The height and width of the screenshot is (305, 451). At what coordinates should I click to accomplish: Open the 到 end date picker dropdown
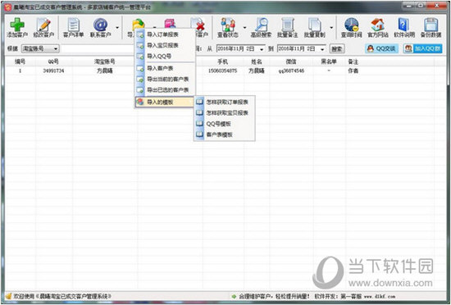click(322, 49)
